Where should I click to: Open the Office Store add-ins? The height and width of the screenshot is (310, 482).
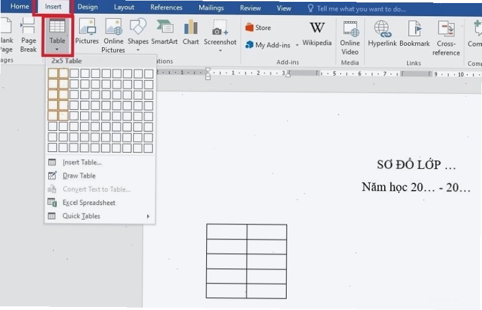click(x=258, y=28)
